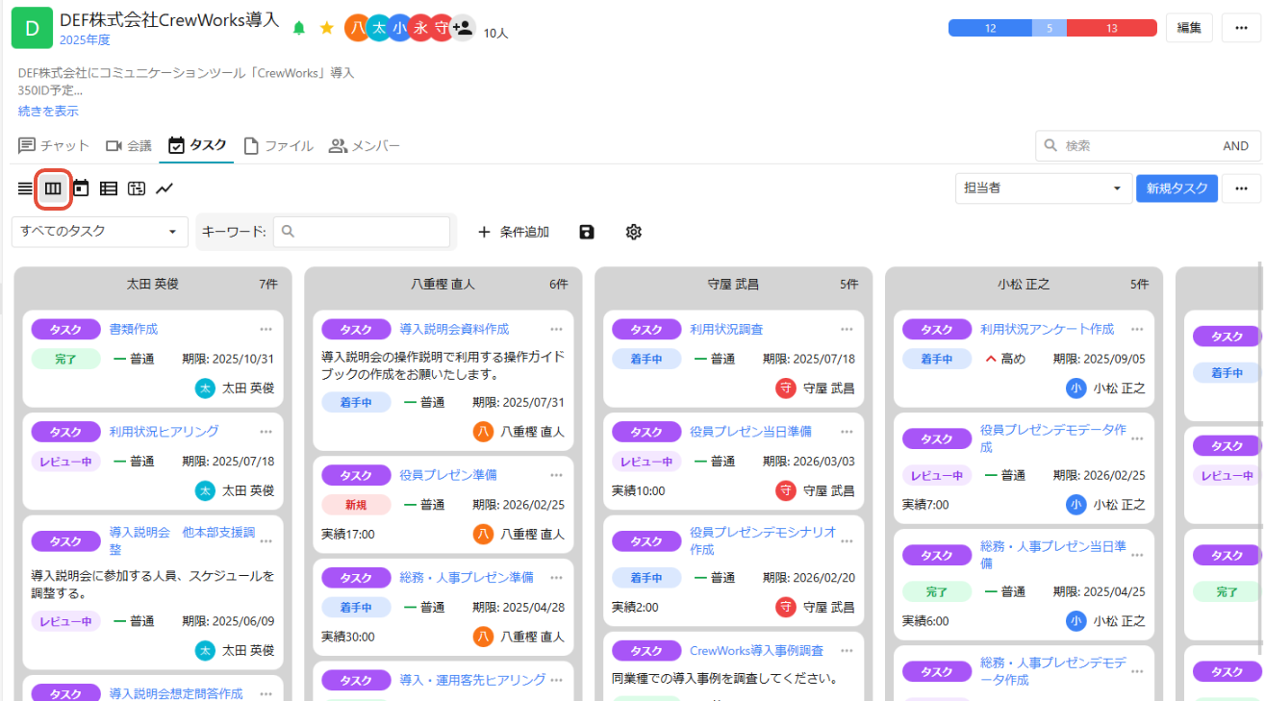The height and width of the screenshot is (701, 1265).
Task: Open the 役員プレゼンデモシナリオ作成 task link
Action: tap(763, 541)
